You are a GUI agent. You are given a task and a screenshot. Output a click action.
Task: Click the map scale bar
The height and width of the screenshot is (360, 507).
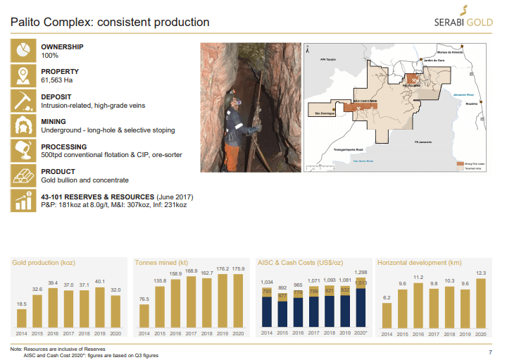point(320,168)
